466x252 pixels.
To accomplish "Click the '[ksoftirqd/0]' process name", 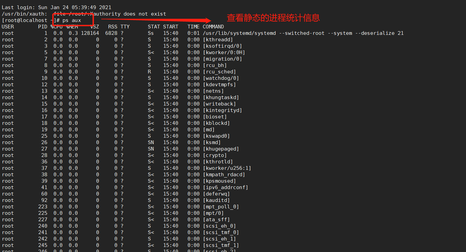I will (222, 46).
